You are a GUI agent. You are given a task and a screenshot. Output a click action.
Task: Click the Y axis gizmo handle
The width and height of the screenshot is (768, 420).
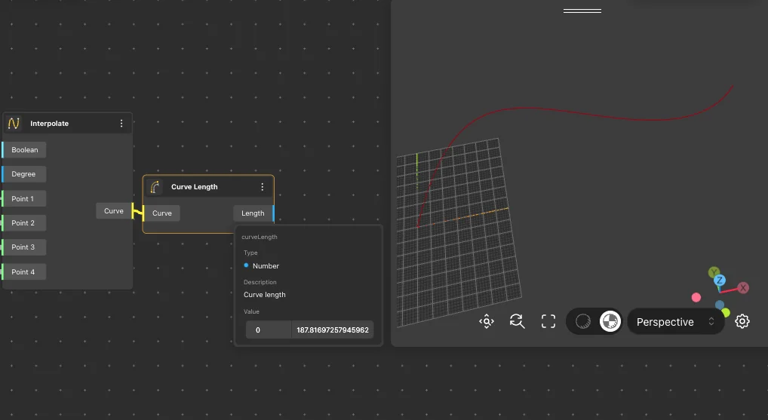714,271
